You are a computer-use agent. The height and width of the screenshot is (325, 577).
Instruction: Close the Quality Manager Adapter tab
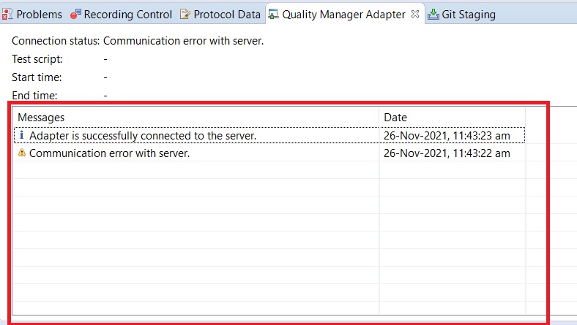pos(414,14)
